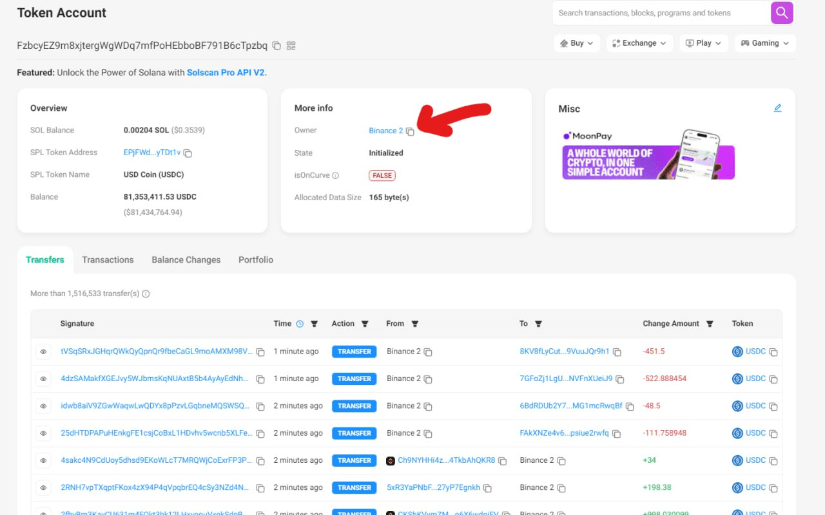Click the Allocated Data Size 165 byte(s)
Image resolution: width=825 pixels, height=515 pixels.
click(389, 198)
